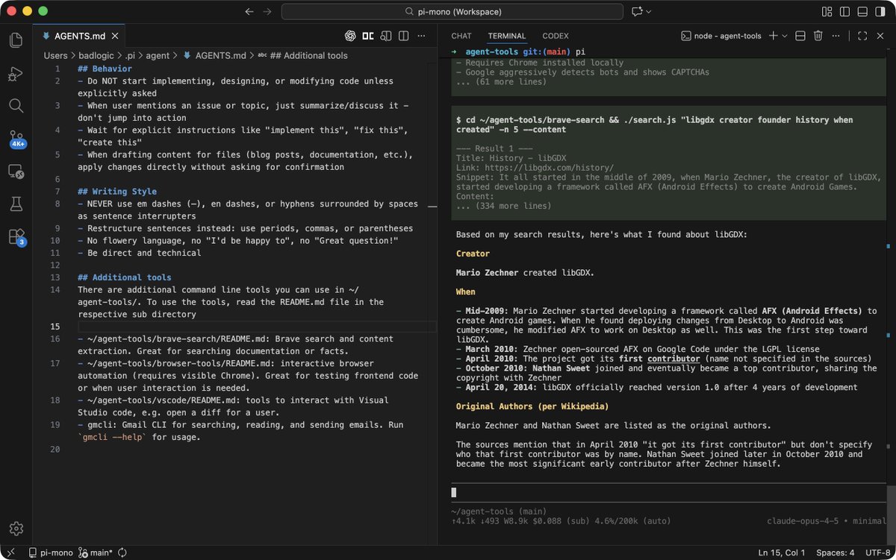The image size is (896, 560).
Task: Switch to the CHAT tab
Action: (461, 35)
